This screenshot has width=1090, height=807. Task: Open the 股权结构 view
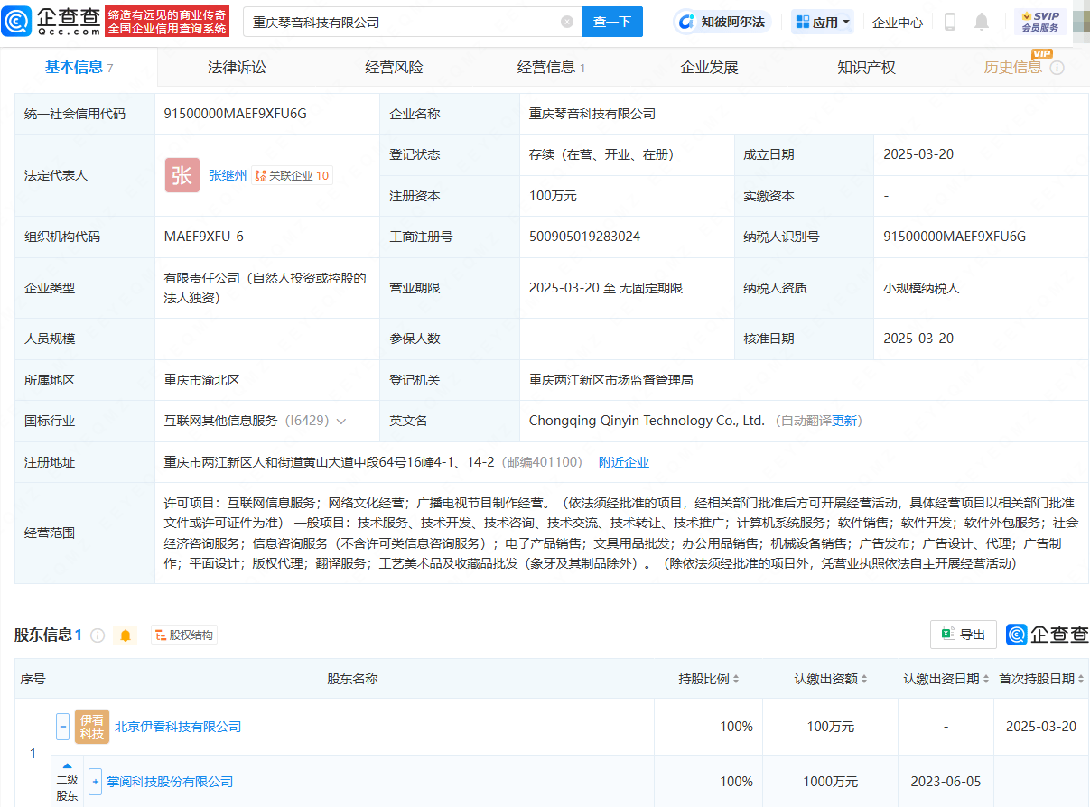[184, 635]
